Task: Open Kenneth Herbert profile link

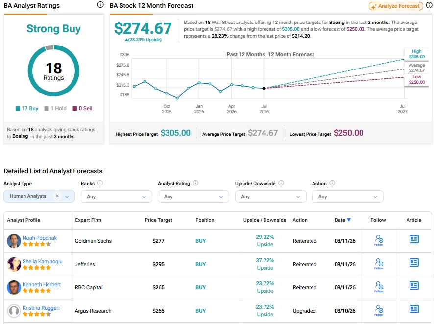Action: point(42,284)
